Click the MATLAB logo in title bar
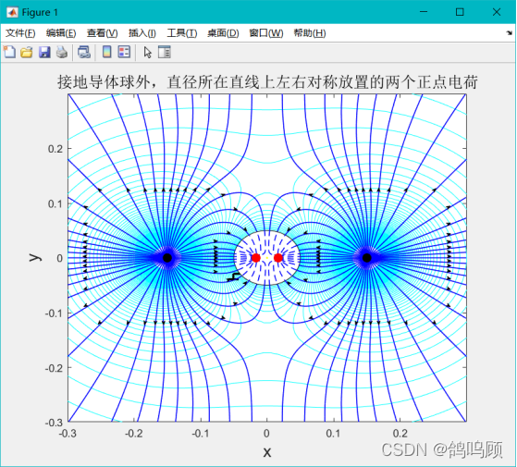Image resolution: width=517 pixels, height=467 pixels. 13,12
